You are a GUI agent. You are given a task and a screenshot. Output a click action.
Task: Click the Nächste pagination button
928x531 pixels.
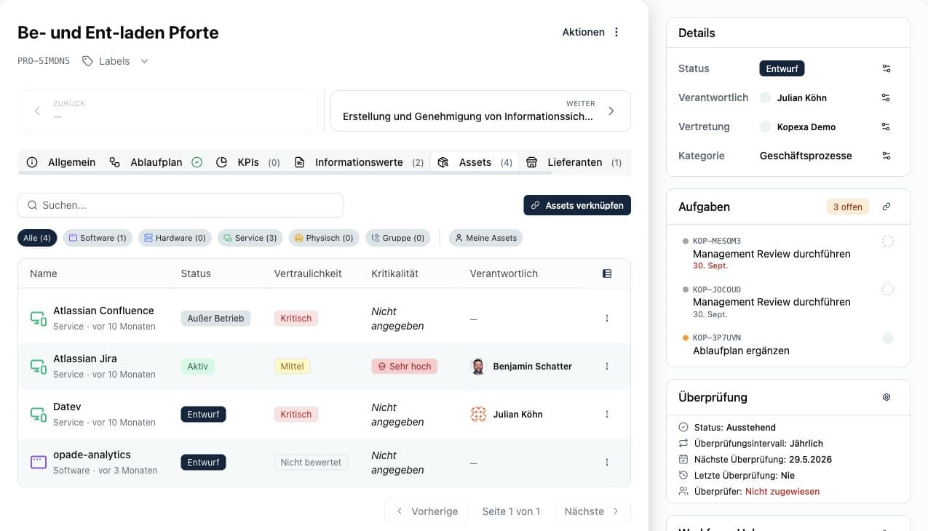tap(592, 511)
